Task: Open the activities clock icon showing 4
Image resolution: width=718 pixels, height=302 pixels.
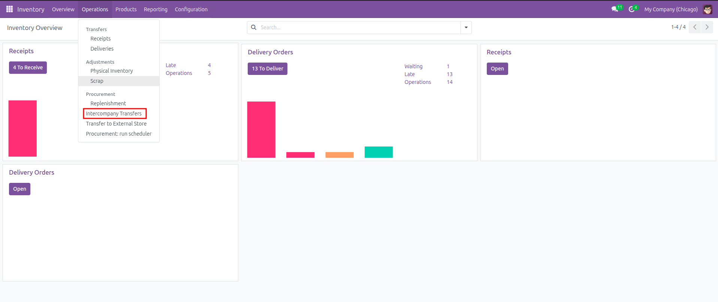Action: [633, 9]
